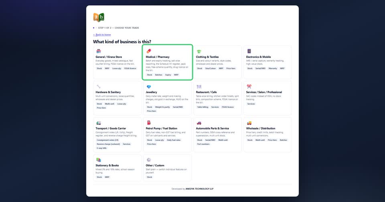Click the 'Reverse charge (outward)' tag
This screenshot has height=202, width=385.
(108, 144)
